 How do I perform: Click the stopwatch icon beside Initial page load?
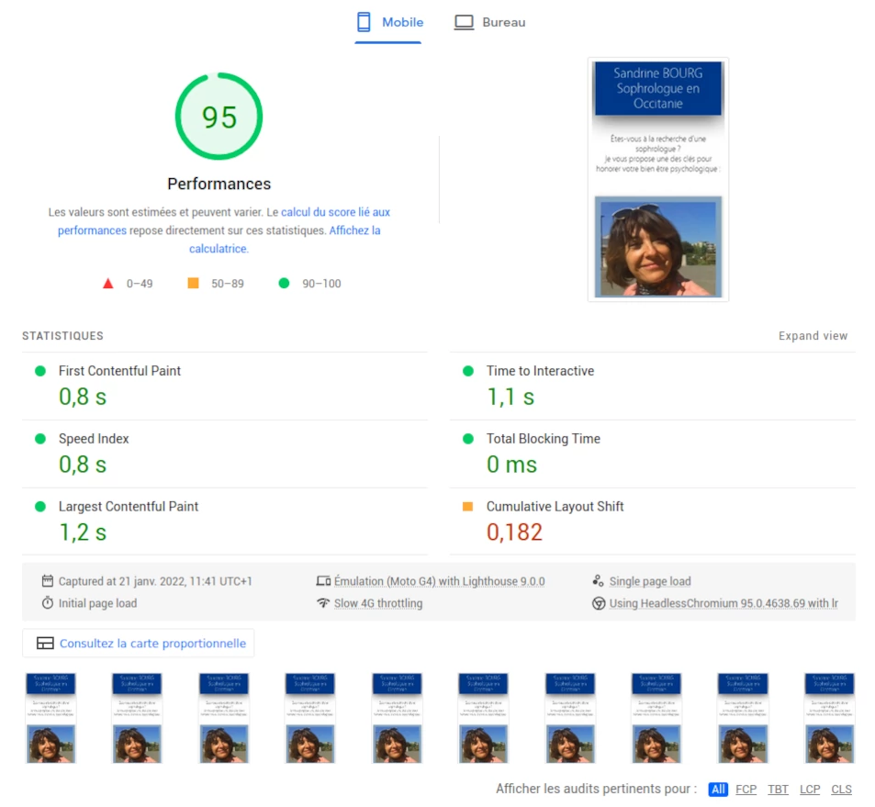click(48, 603)
